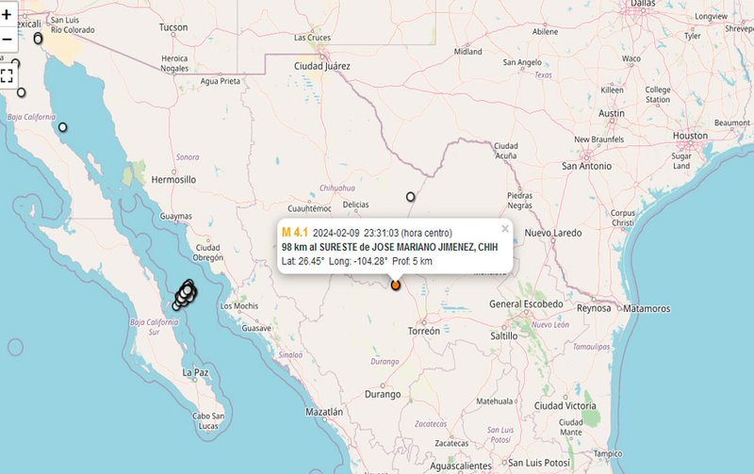Click the Ciudad Juárez city label
The width and height of the screenshot is (754, 474).
[x=321, y=66]
